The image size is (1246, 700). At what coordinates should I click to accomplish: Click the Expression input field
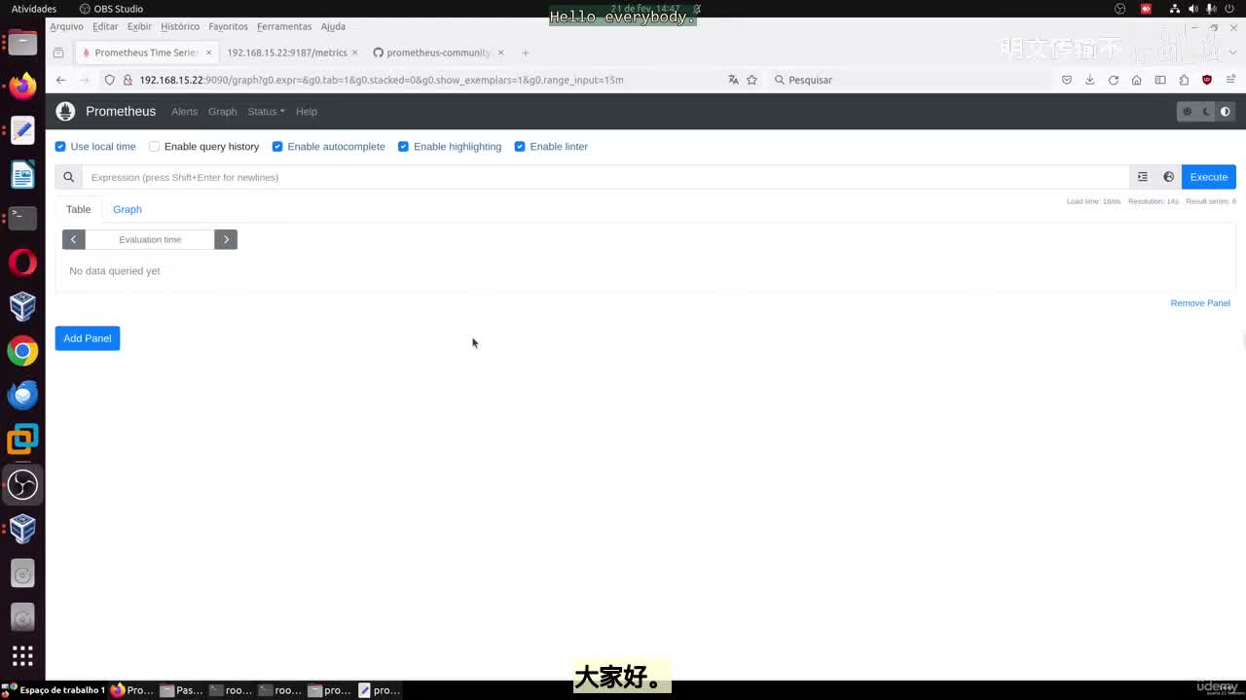click(605, 177)
